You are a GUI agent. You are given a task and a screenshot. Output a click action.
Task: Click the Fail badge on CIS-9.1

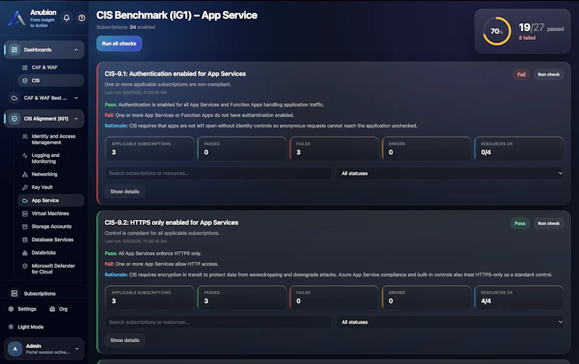pyautogui.click(x=521, y=75)
